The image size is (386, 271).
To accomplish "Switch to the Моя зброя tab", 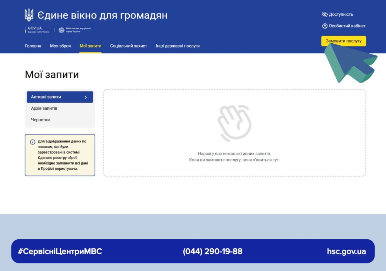I will tap(60, 46).
